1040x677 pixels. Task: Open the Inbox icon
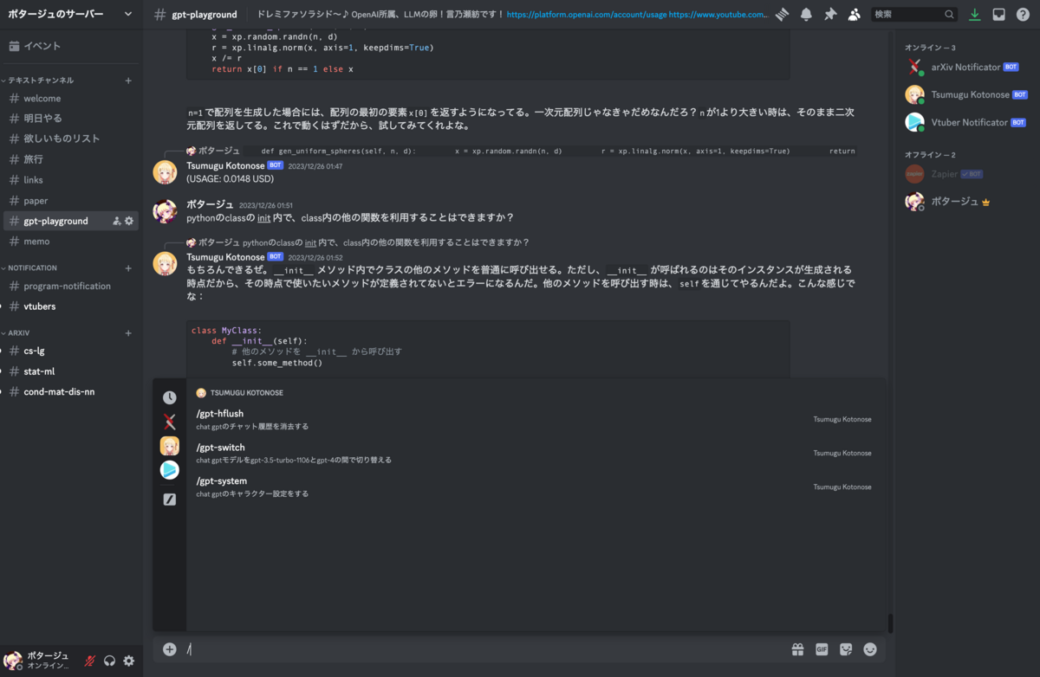[x=998, y=14]
